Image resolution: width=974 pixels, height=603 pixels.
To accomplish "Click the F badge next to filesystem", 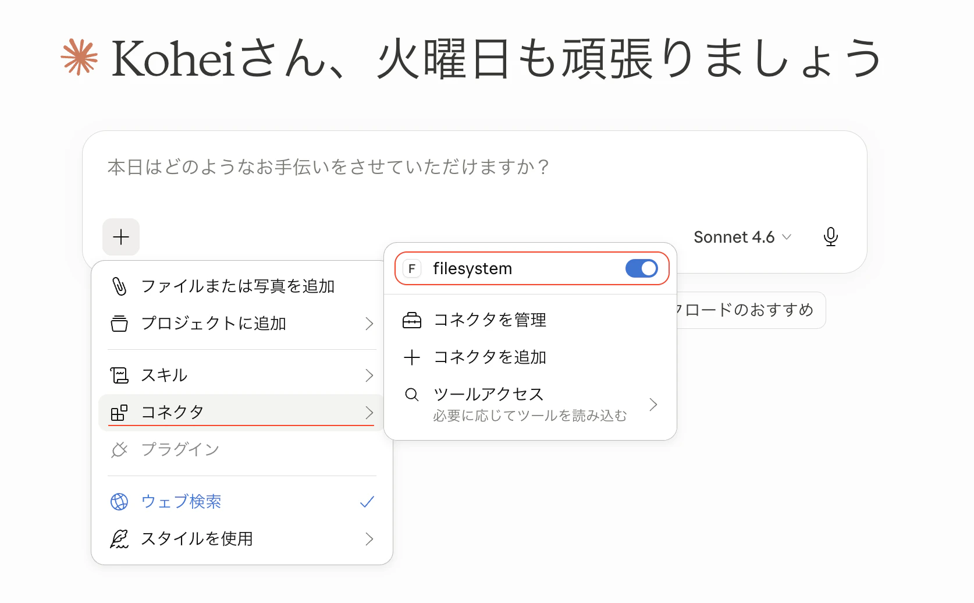I will pyautogui.click(x=412, y=269).
